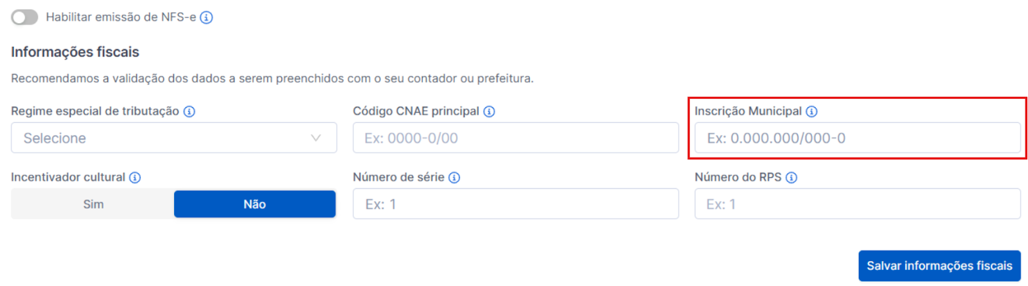Click info icon beside Habilitar emissão de NFS-e

coord(206,17)
